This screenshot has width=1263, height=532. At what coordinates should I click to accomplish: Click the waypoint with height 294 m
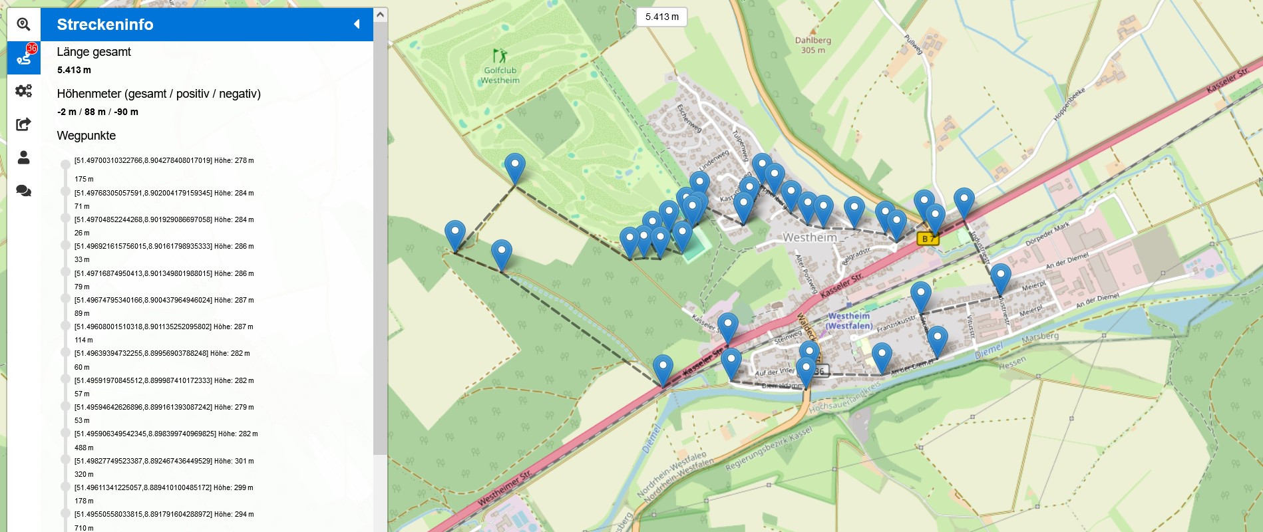[x=164, y=514]
